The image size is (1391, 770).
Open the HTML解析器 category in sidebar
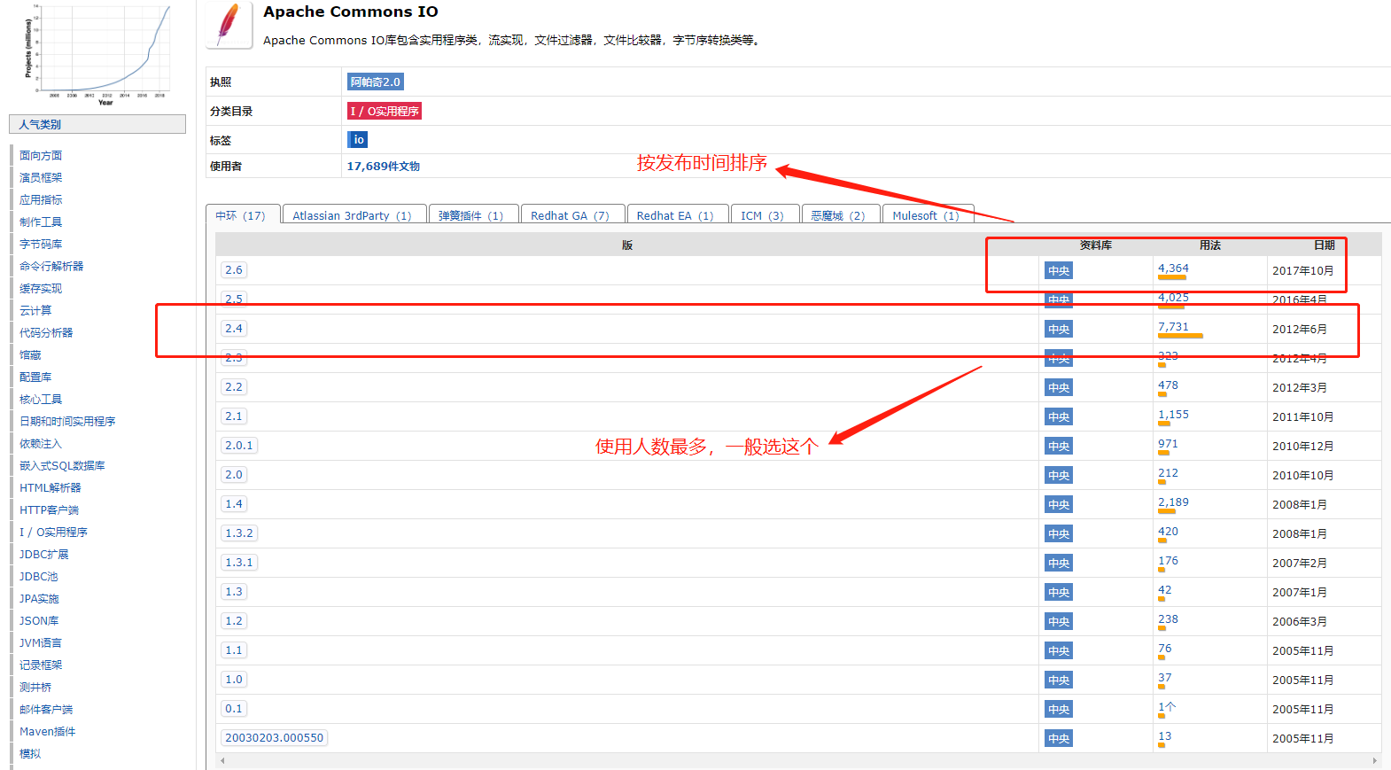[x=51, y=487]
